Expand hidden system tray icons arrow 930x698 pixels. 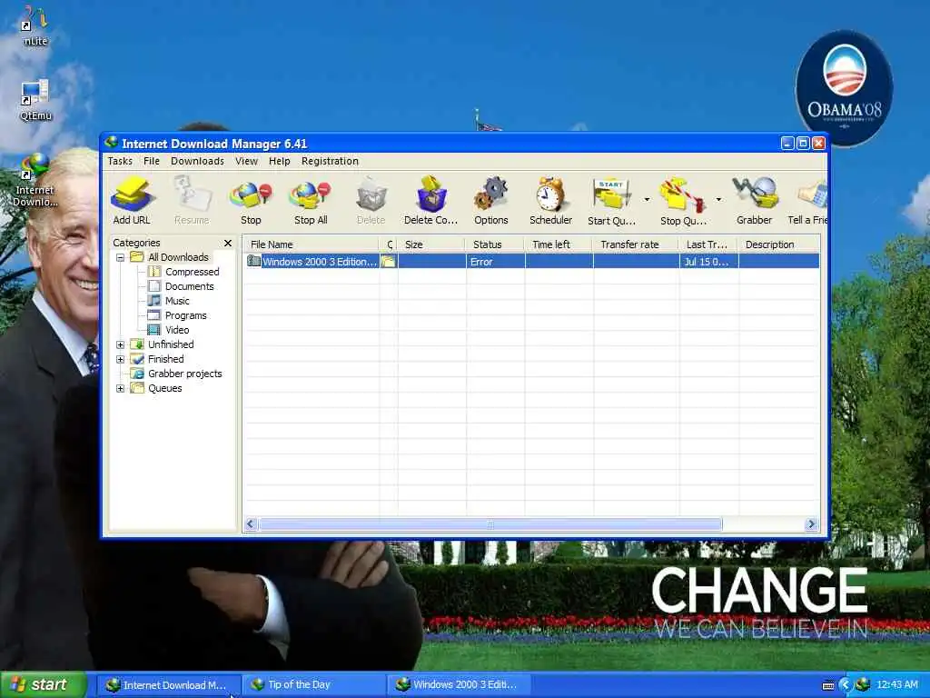point(846,685)
